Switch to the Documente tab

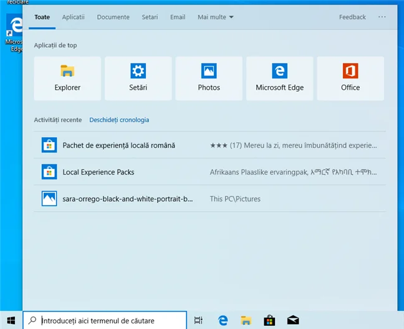coord(113,17)
